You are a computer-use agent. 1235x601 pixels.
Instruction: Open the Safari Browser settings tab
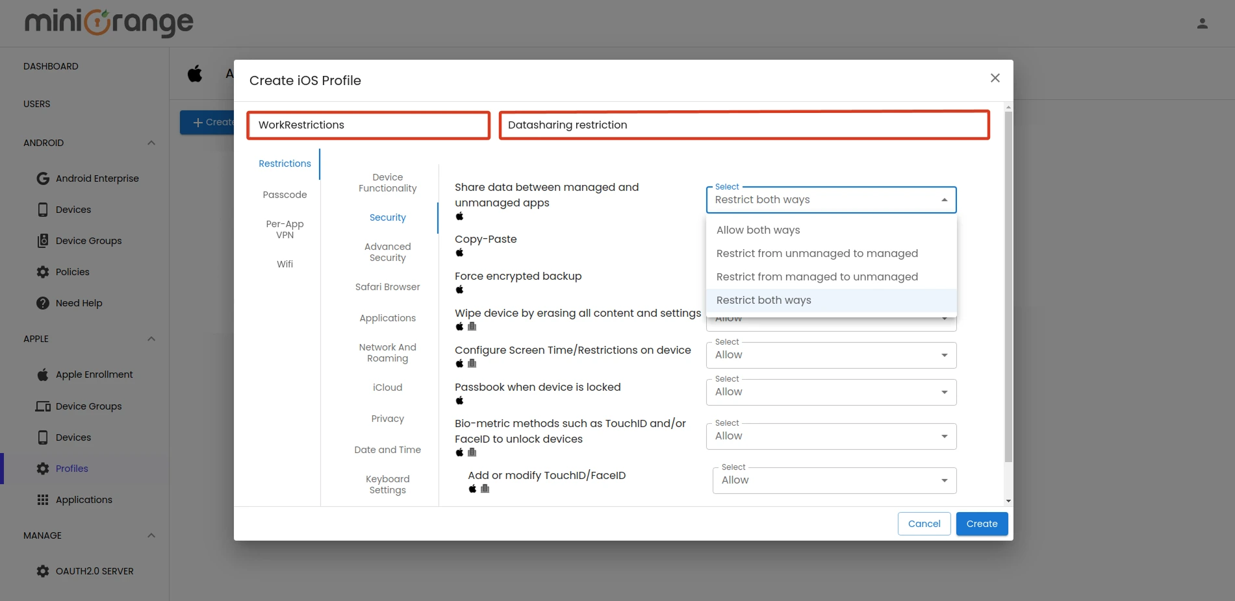click(x=387, y=286)
